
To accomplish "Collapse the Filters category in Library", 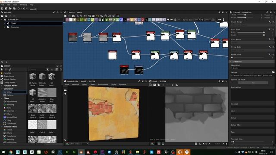I will point(2,99).
